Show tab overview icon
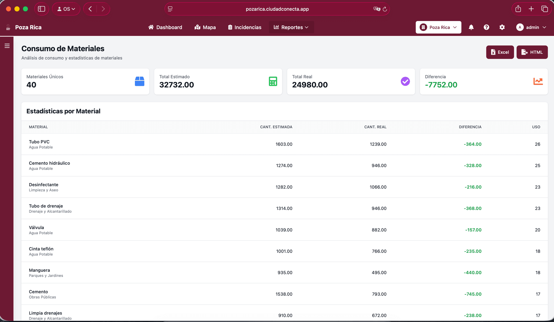Screen dimensions: 554x322 click(544, 9)
